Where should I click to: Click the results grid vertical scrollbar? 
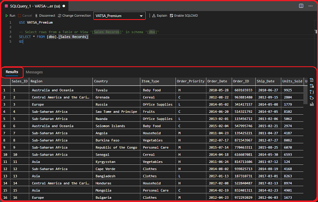[x=305, y=95]
